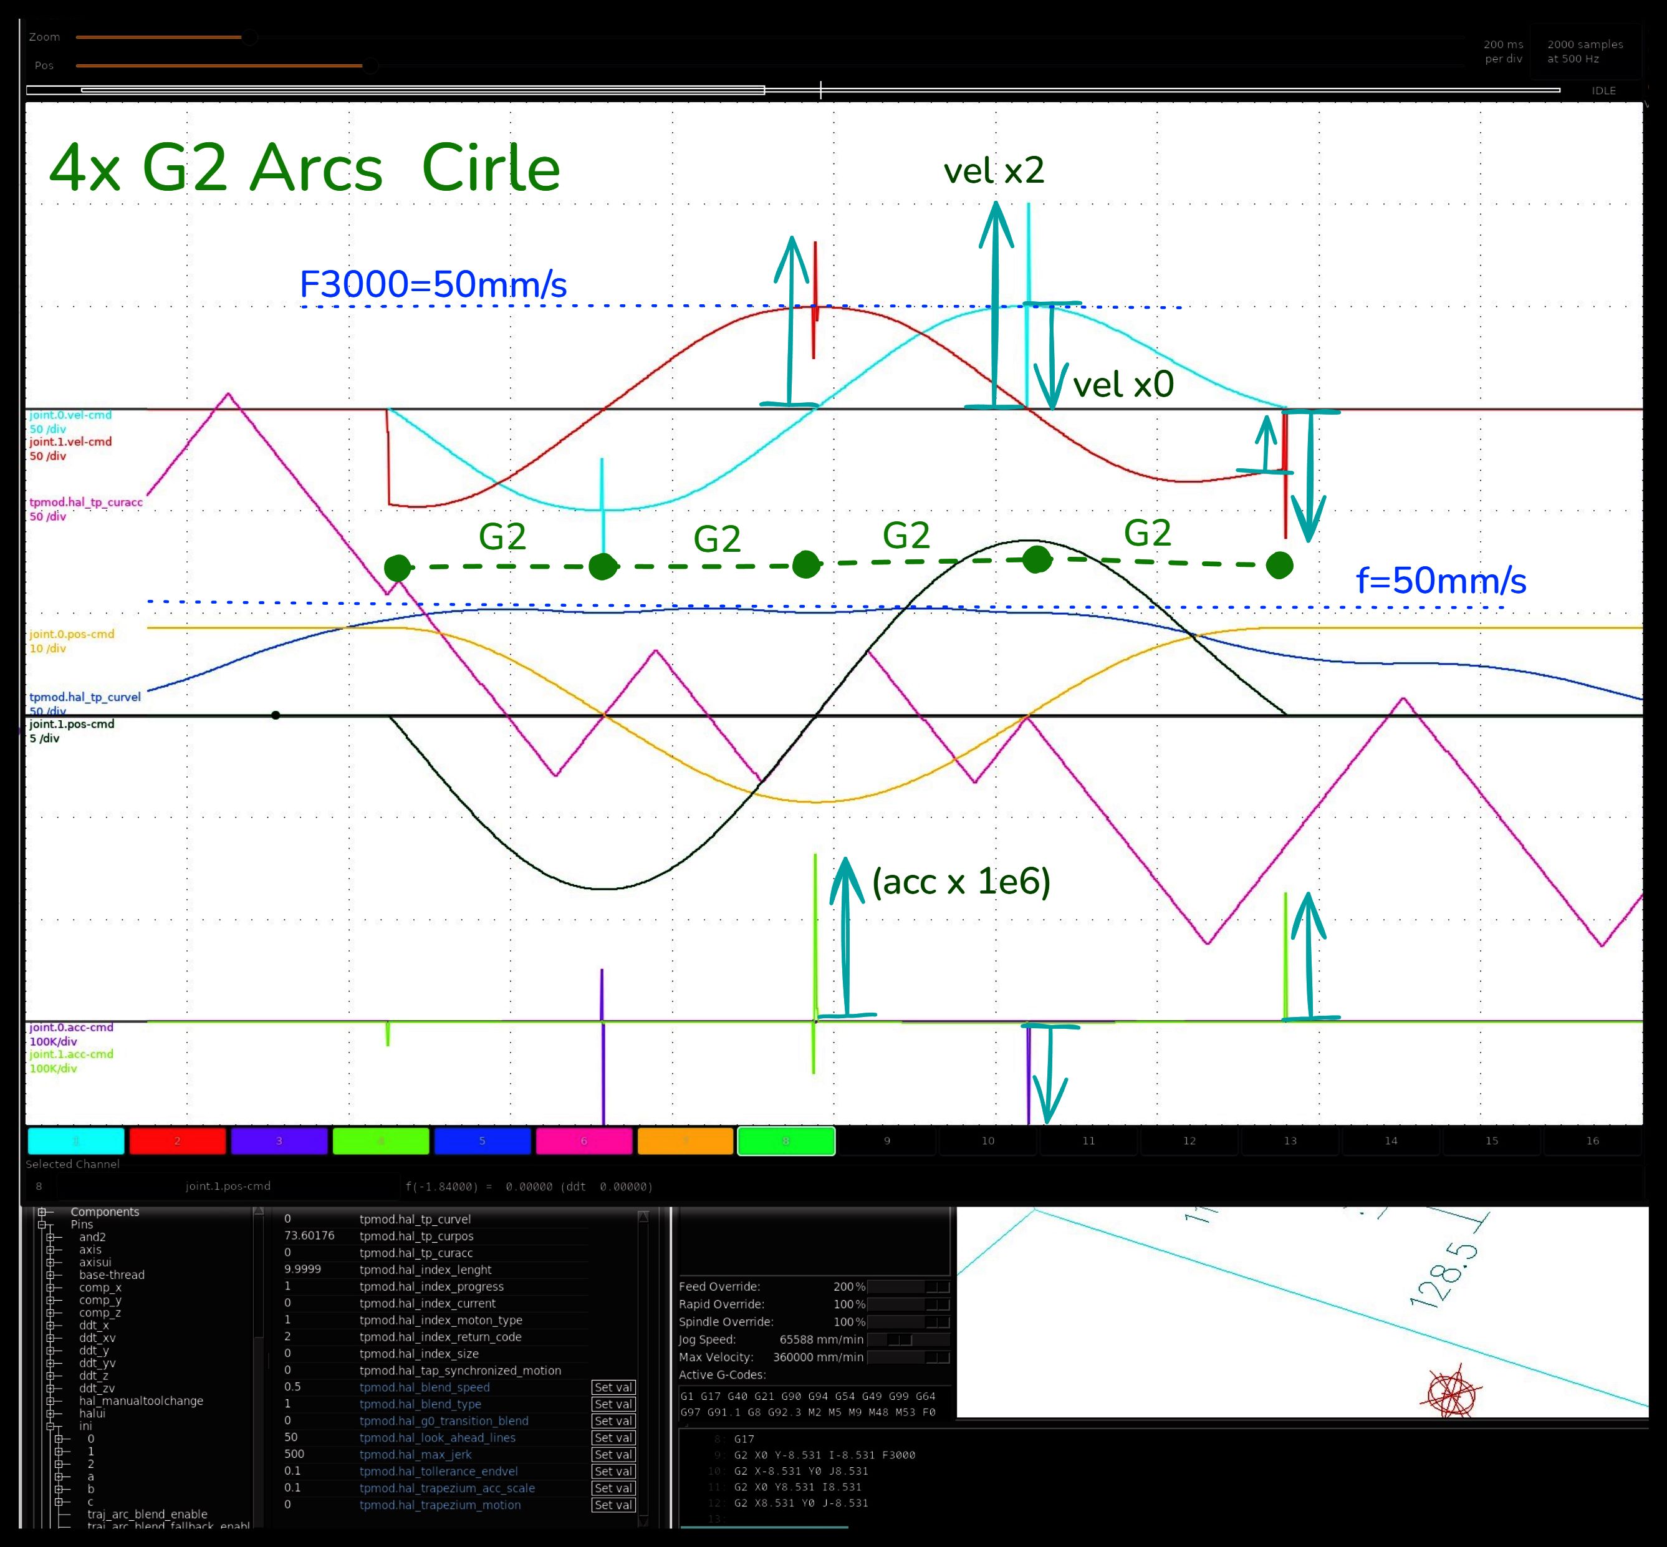Expand the hal_manualtoolchange pin group
The height and width of the screenshot is (1547, 1667).
tap(50, 1400)
